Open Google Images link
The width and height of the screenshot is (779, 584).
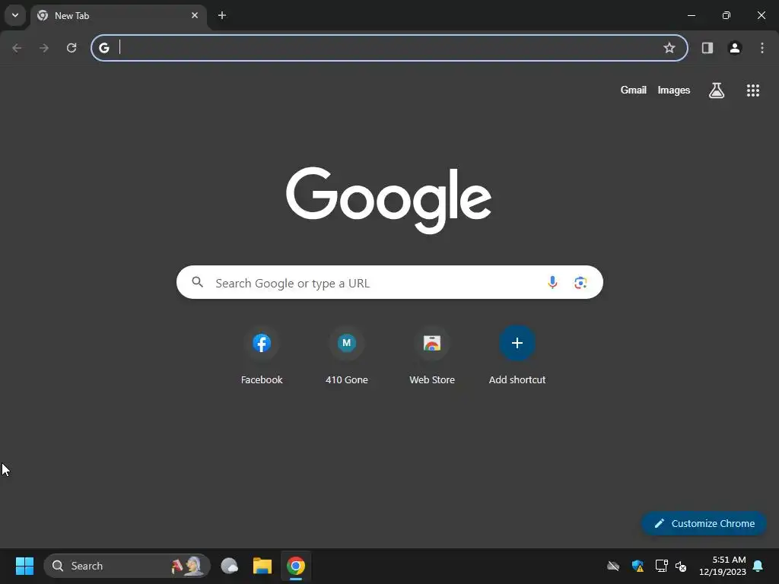point(674,90)
